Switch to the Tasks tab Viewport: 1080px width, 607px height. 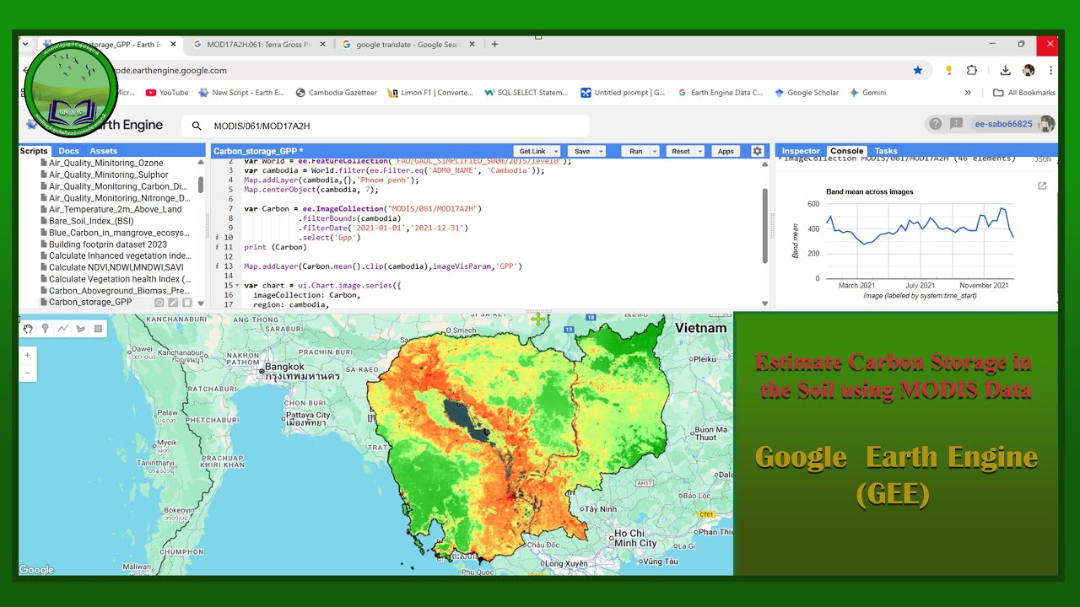(886, 151)
